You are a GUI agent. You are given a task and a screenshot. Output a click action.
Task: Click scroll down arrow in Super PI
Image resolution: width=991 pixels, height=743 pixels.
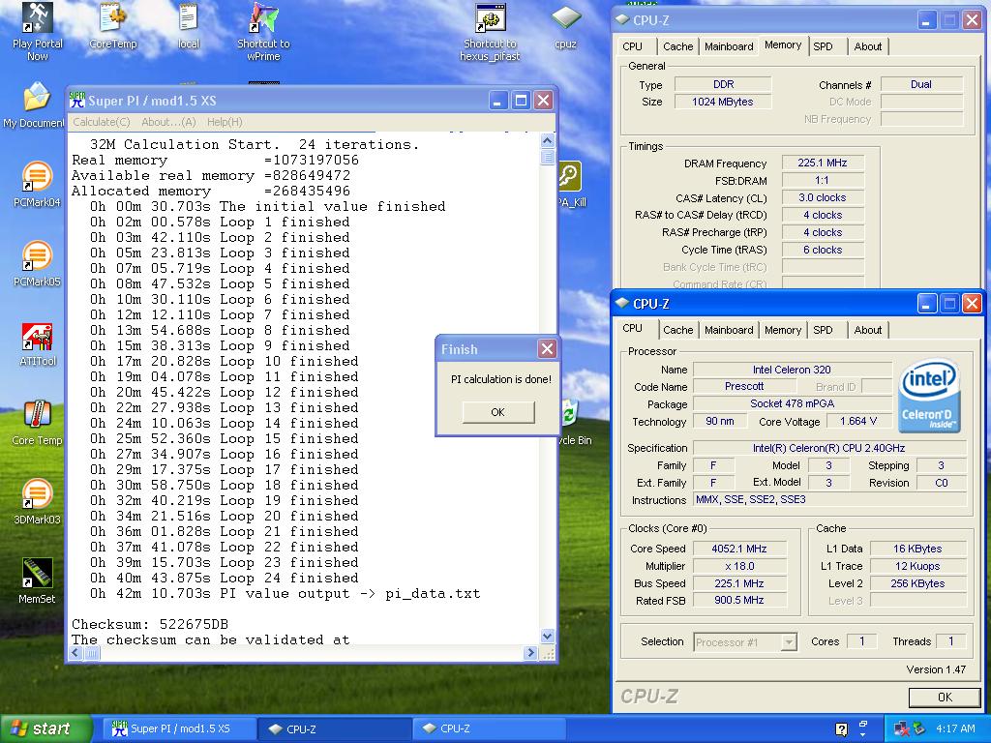[x=548, y=637]
